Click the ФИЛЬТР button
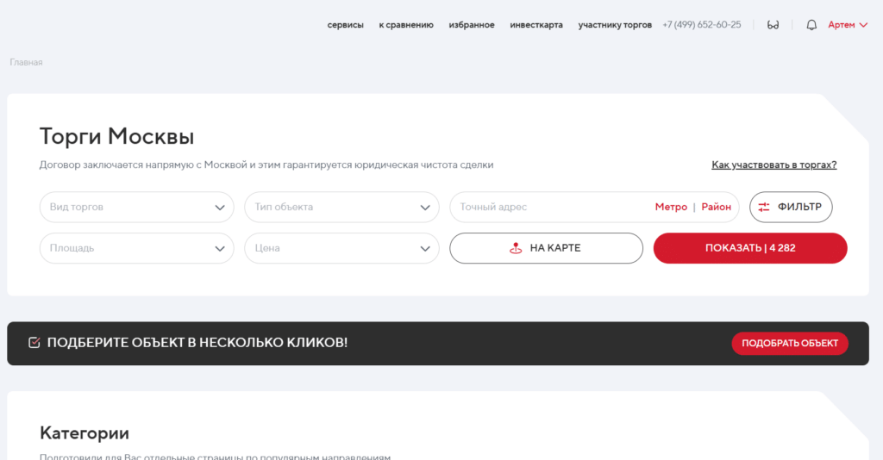Screen dimensions: 883x460 pyautogui.click(x=791, y=207)
